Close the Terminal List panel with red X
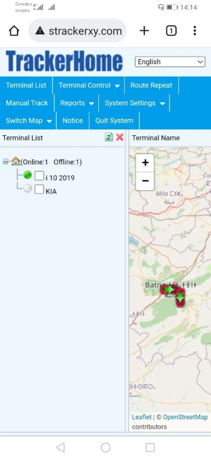The height and width of the screenshot is (459, 211). coord(120,137)
